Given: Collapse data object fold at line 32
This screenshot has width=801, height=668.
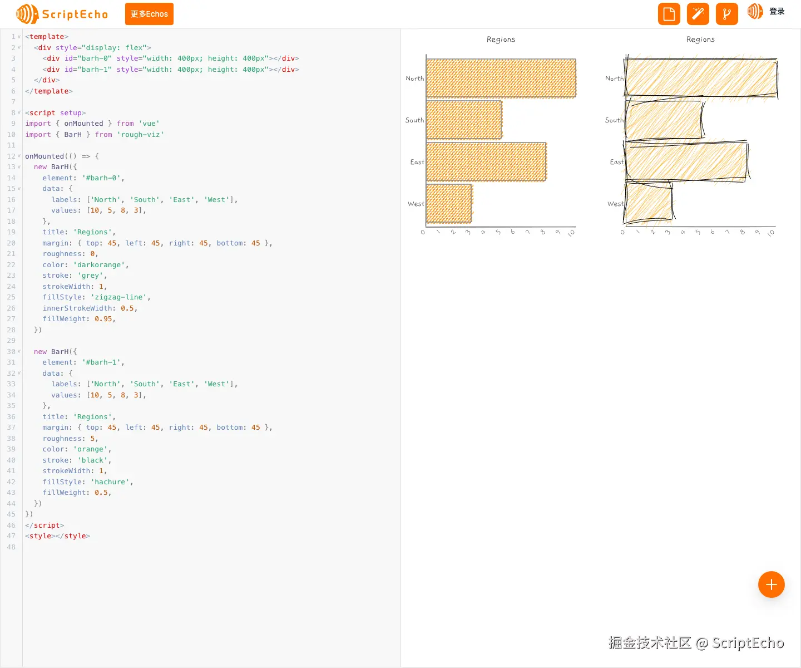Looking at the screenshot, I should point(19,373).
